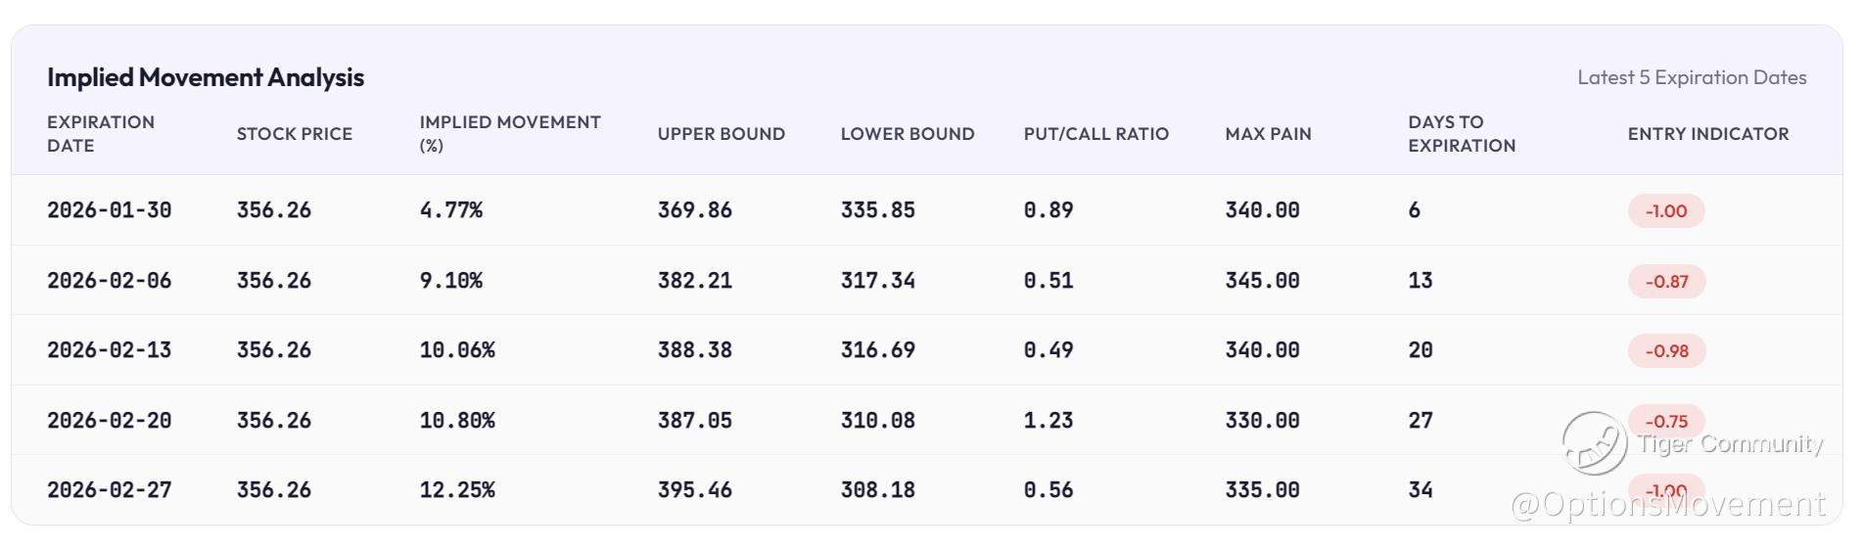Sort by Expiration Date column header

101,134
